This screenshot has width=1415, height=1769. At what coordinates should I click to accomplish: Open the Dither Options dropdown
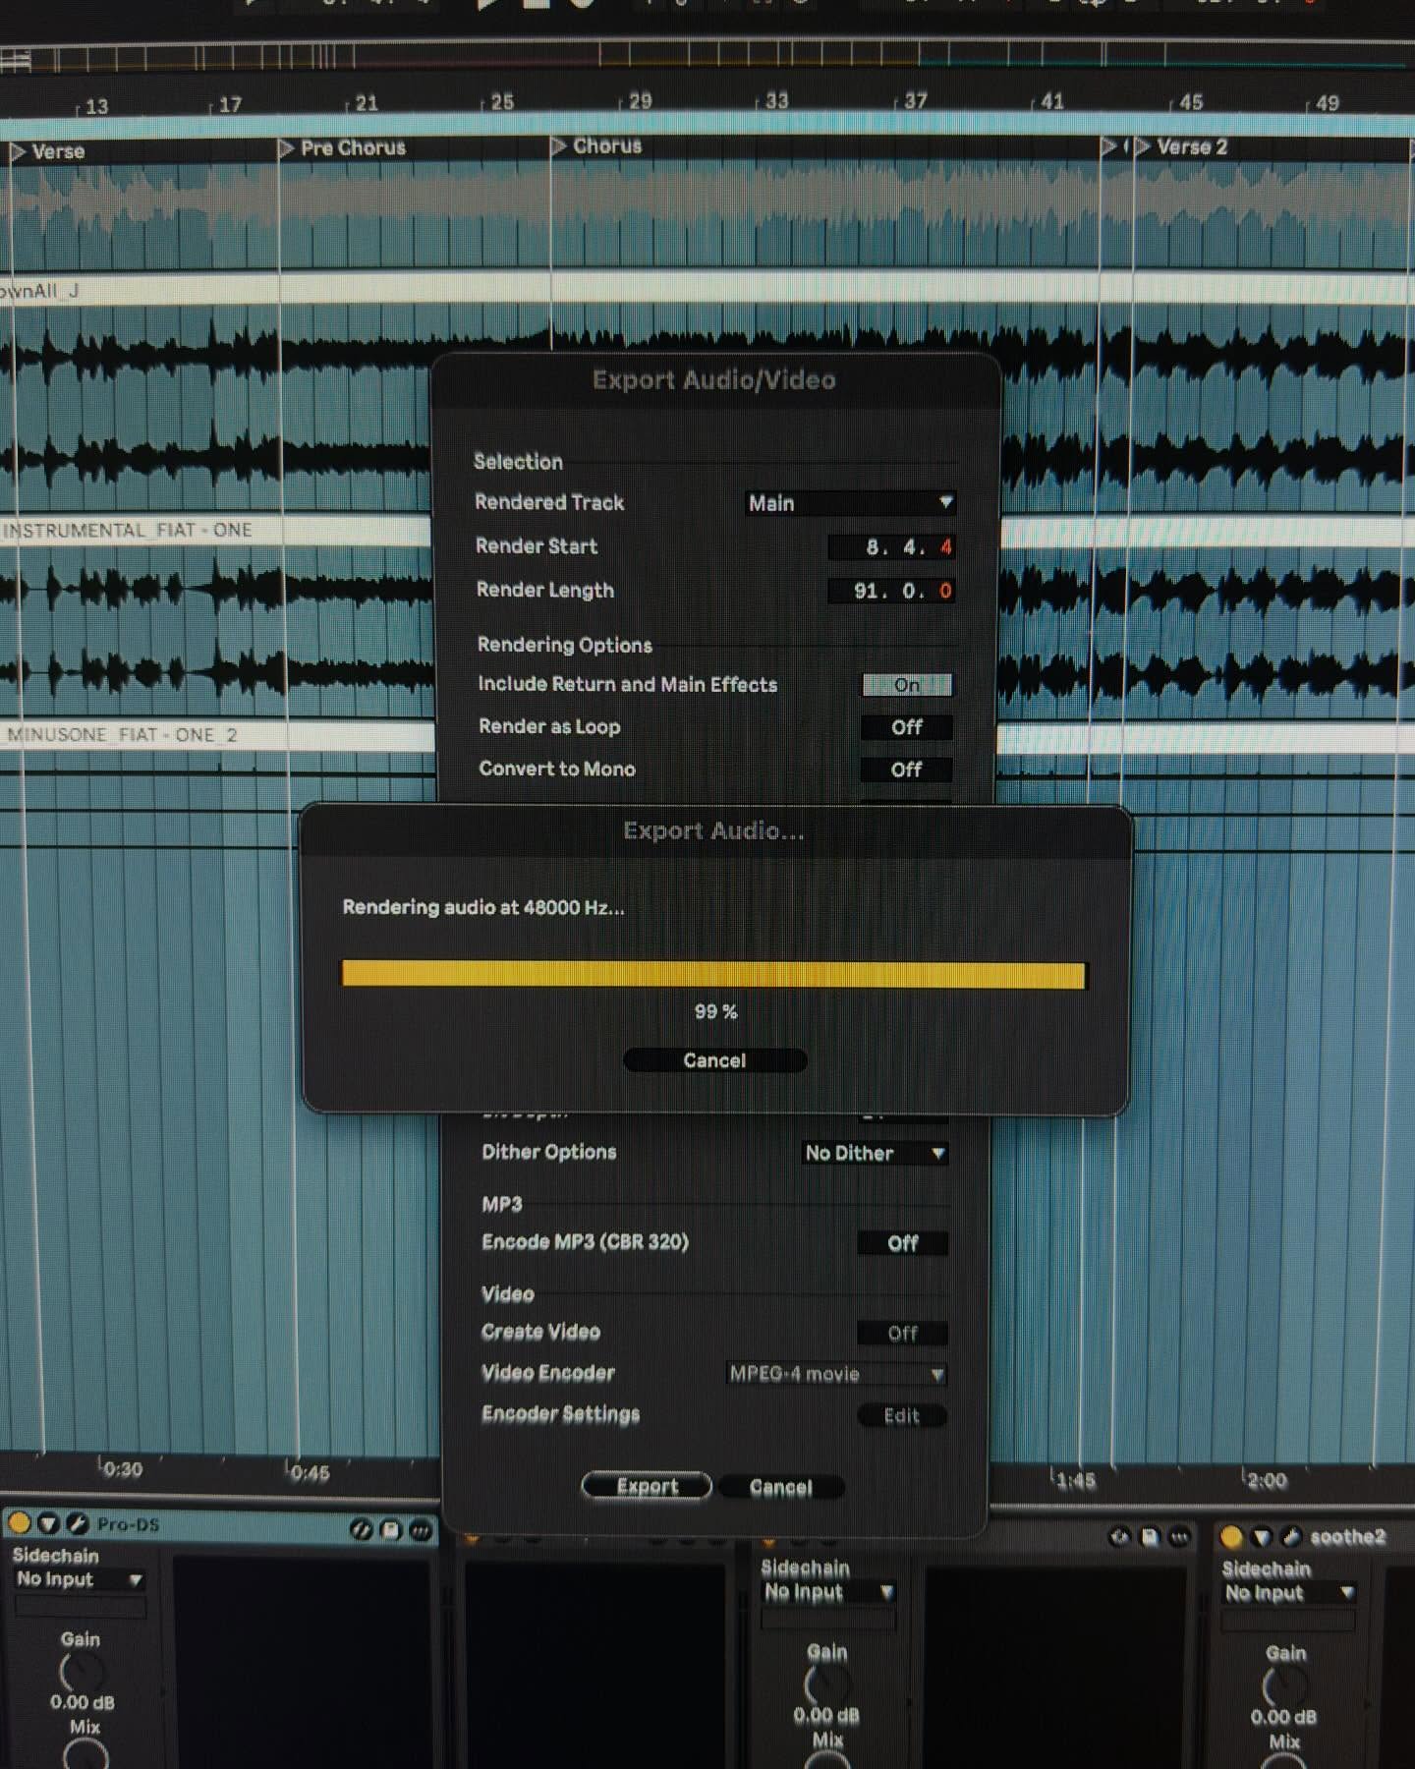point(875,1153)
